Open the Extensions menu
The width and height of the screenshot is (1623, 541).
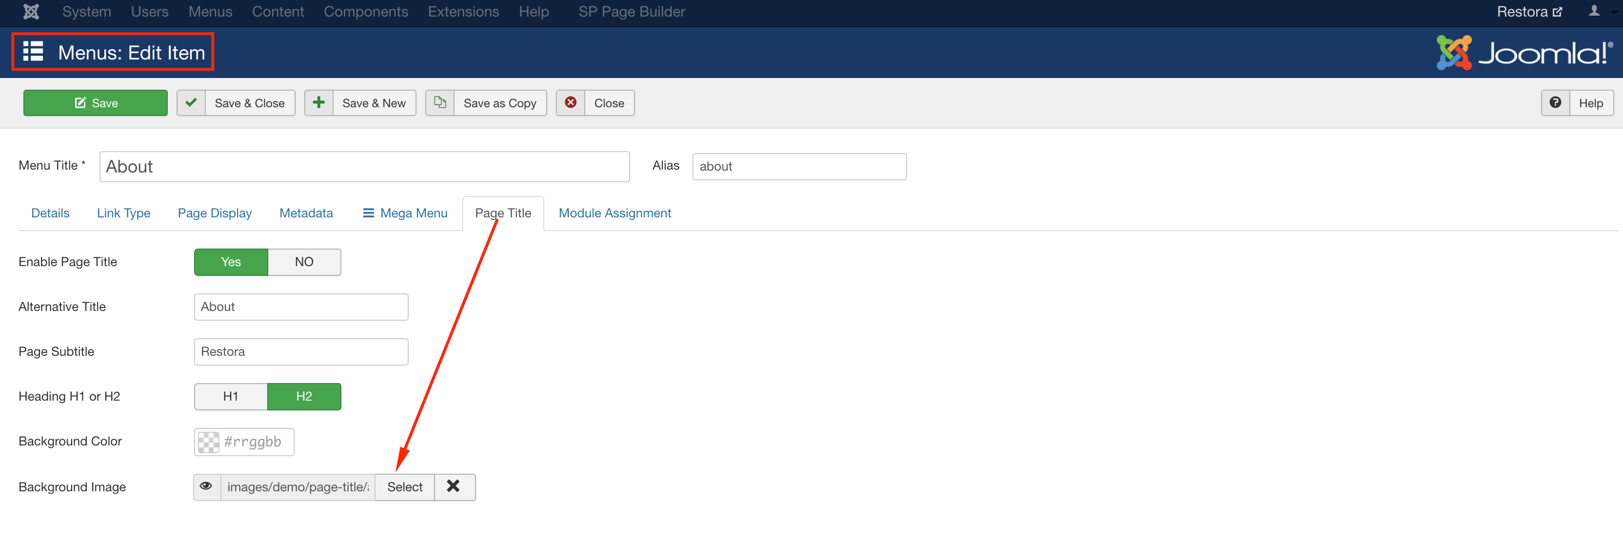(x=463, y=11)
